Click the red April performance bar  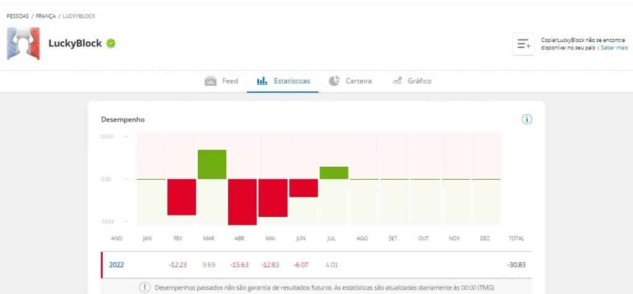pyautogui.click(x=242, y=201)
